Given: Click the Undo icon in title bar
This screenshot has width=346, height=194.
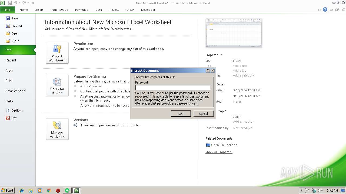Looking at the screenshot, I should coord(15,3).
